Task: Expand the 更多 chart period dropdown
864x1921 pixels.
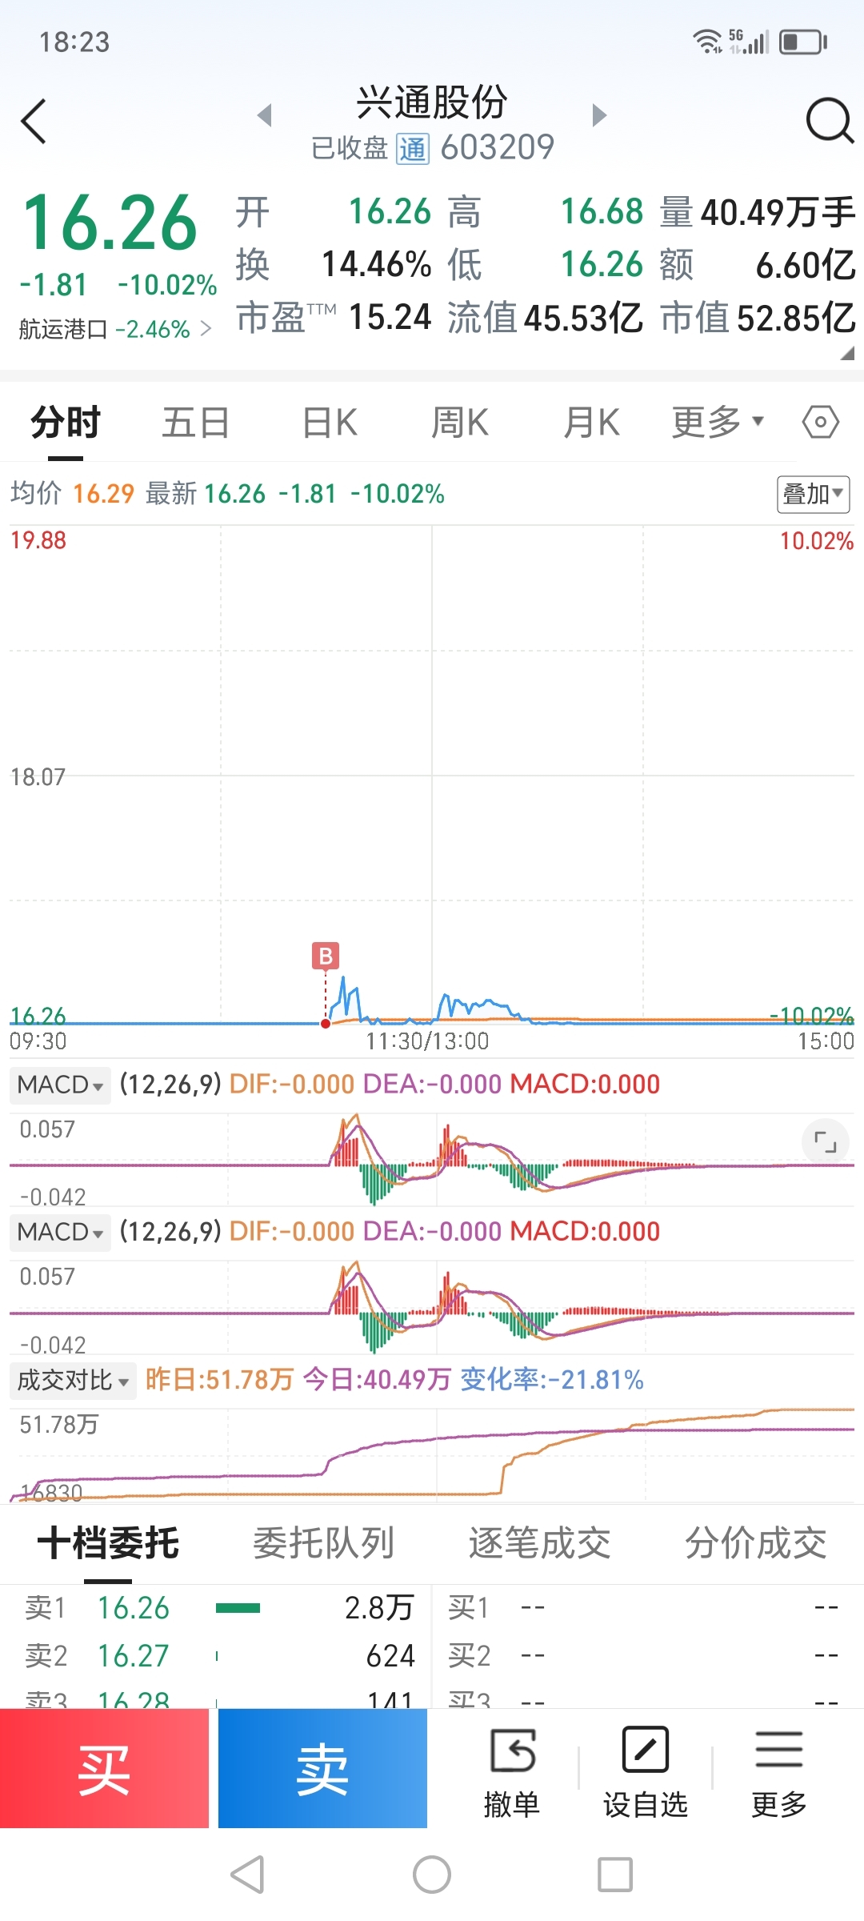Action: pyautogui.click(x=718, y=422)
